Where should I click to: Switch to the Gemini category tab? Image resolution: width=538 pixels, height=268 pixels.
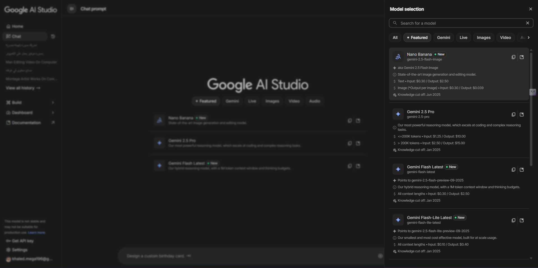(x=444, y=38)
